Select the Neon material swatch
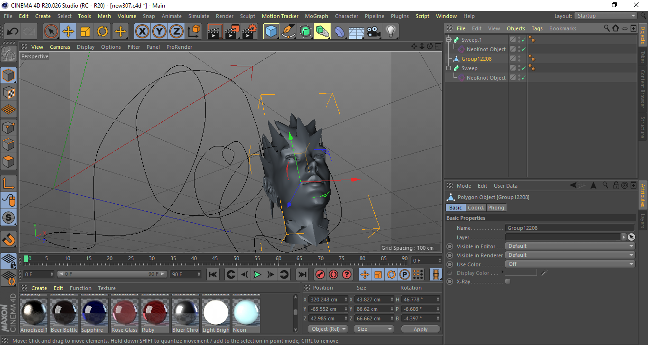This screenshot has width=648, height=345. coord(246,313)
